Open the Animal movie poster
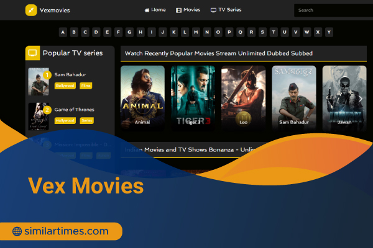The height and width of the screenshot is (248, 373). click(x=142, y=98)
